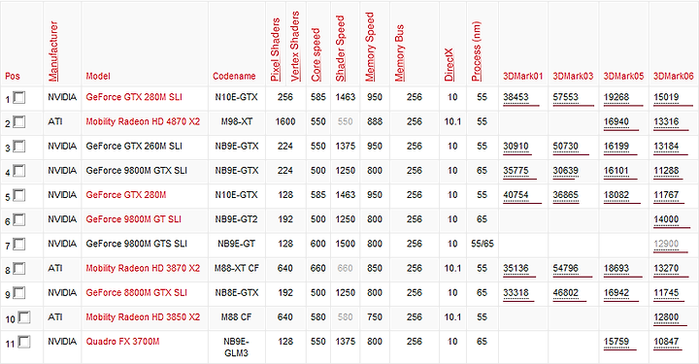Tick the checkbox for position 8
The height and width of the screenshot is (364, 699).
[x=19, y=269]
